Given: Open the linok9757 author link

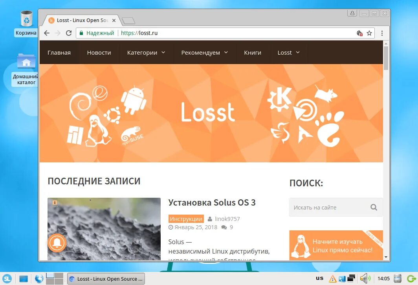Looking at the screenshot, I should coord(227,219).
